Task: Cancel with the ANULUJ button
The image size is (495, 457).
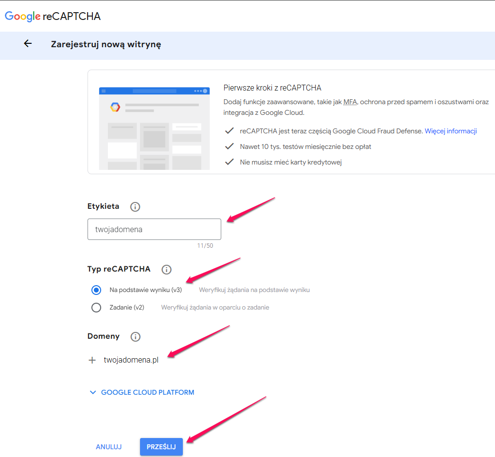Action: coord(108,447)
